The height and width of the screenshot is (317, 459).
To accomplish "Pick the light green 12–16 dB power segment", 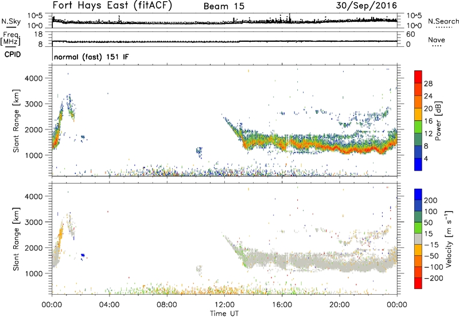I will click(418, 127).
